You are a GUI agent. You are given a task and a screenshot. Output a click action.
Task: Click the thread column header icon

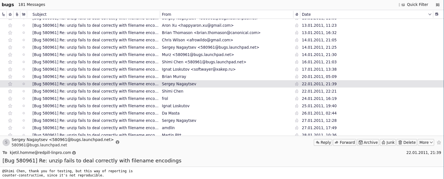coord(3,14)
